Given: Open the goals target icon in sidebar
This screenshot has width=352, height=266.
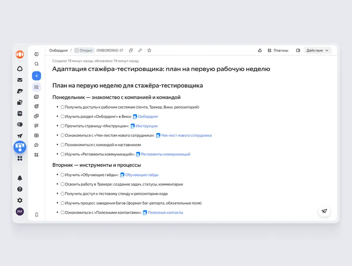Looking at the screenshot, I should coord(37,106).
